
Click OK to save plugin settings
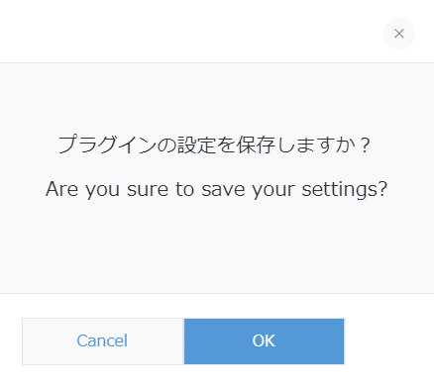[264, 341]
